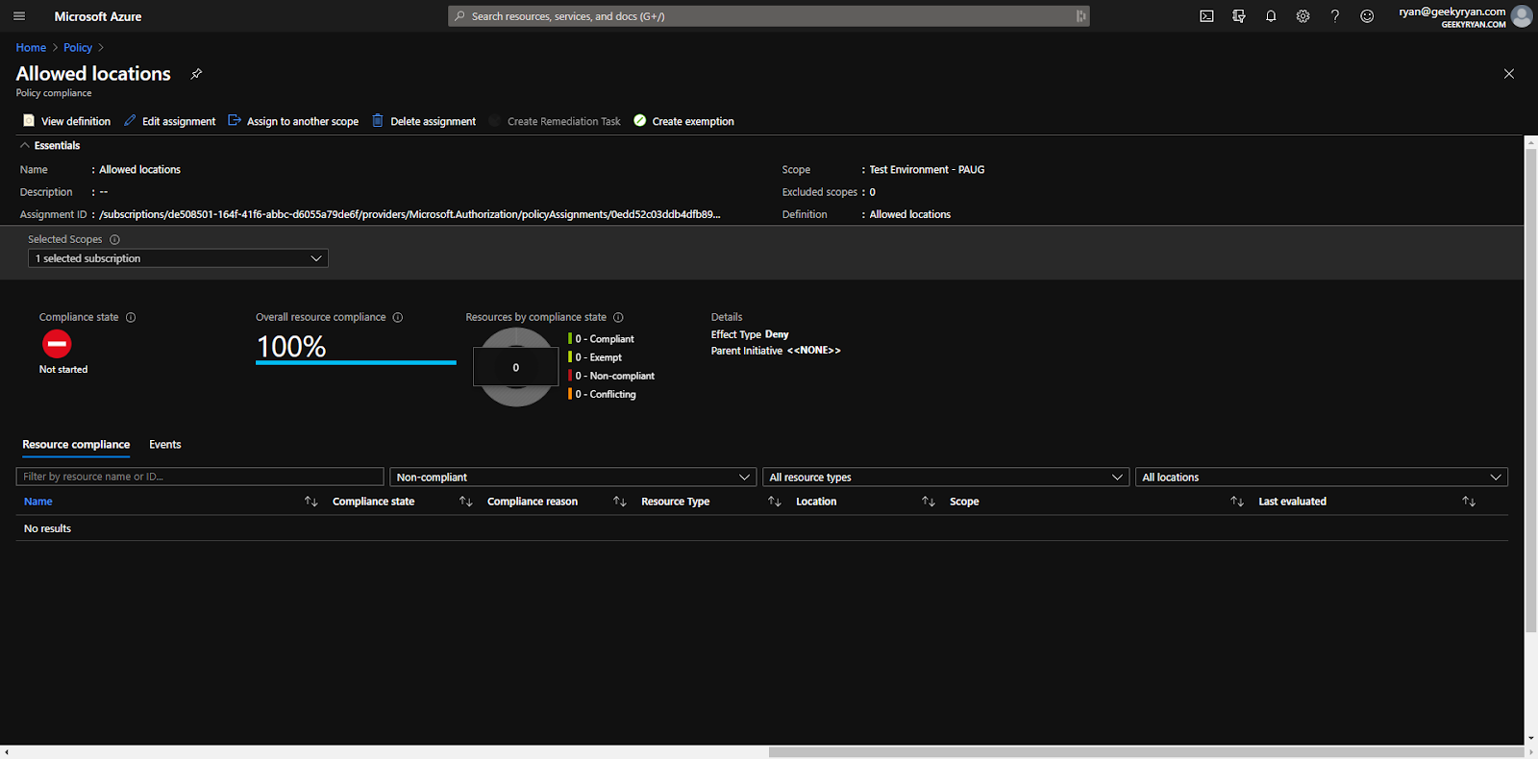This screenshot has height=759, width=1538.
Task: Sort by Compliance state column arrows
Action: (465, 502)
